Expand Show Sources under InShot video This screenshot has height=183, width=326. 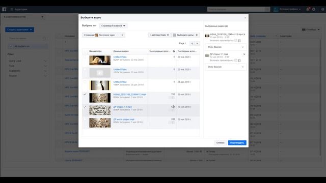[226, 47]
